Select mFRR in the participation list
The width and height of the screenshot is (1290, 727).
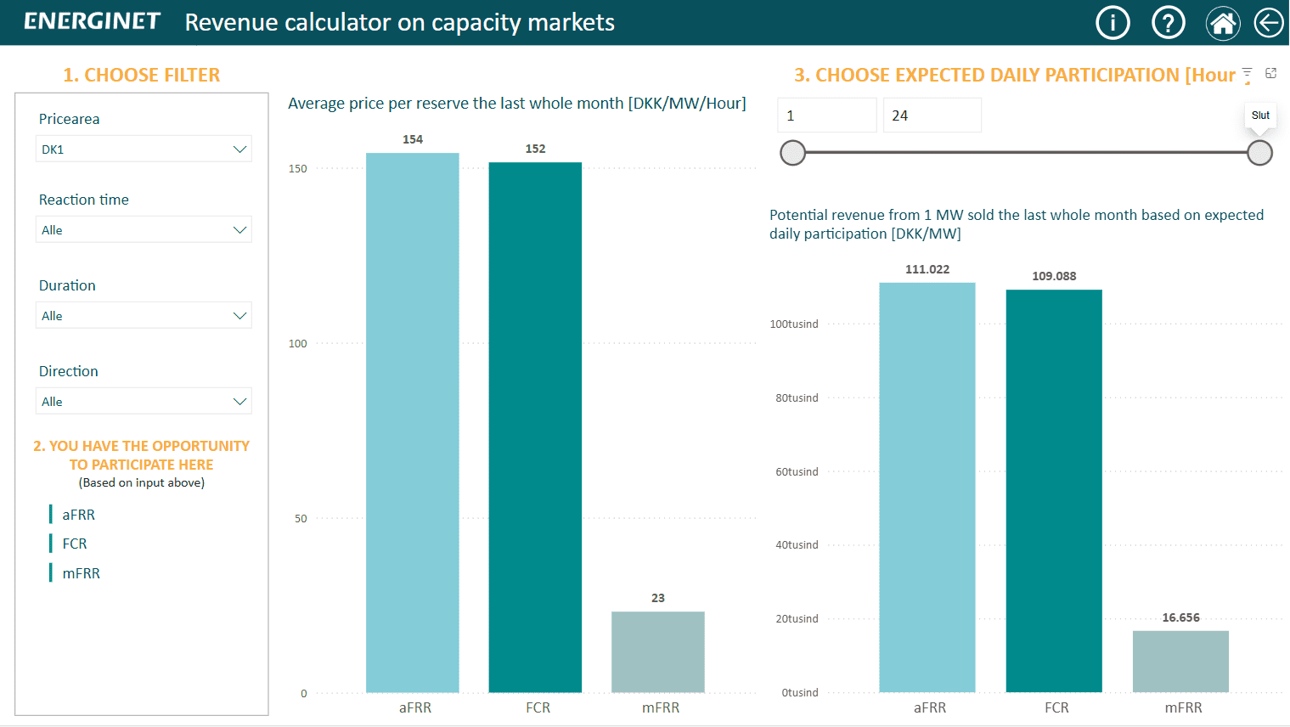tap(81, 573)
